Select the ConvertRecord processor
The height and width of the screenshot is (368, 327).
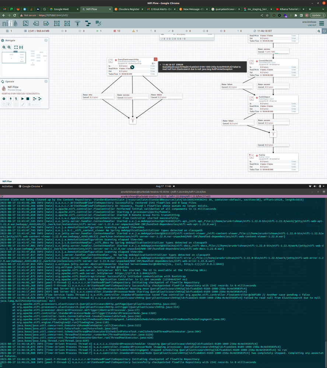point(273,68)
